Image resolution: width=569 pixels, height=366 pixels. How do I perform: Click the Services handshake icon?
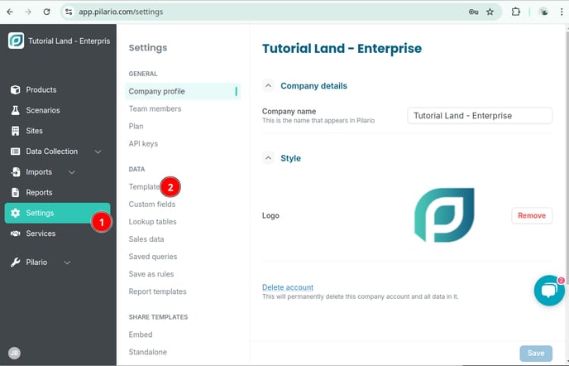click(x=15, y=234)
